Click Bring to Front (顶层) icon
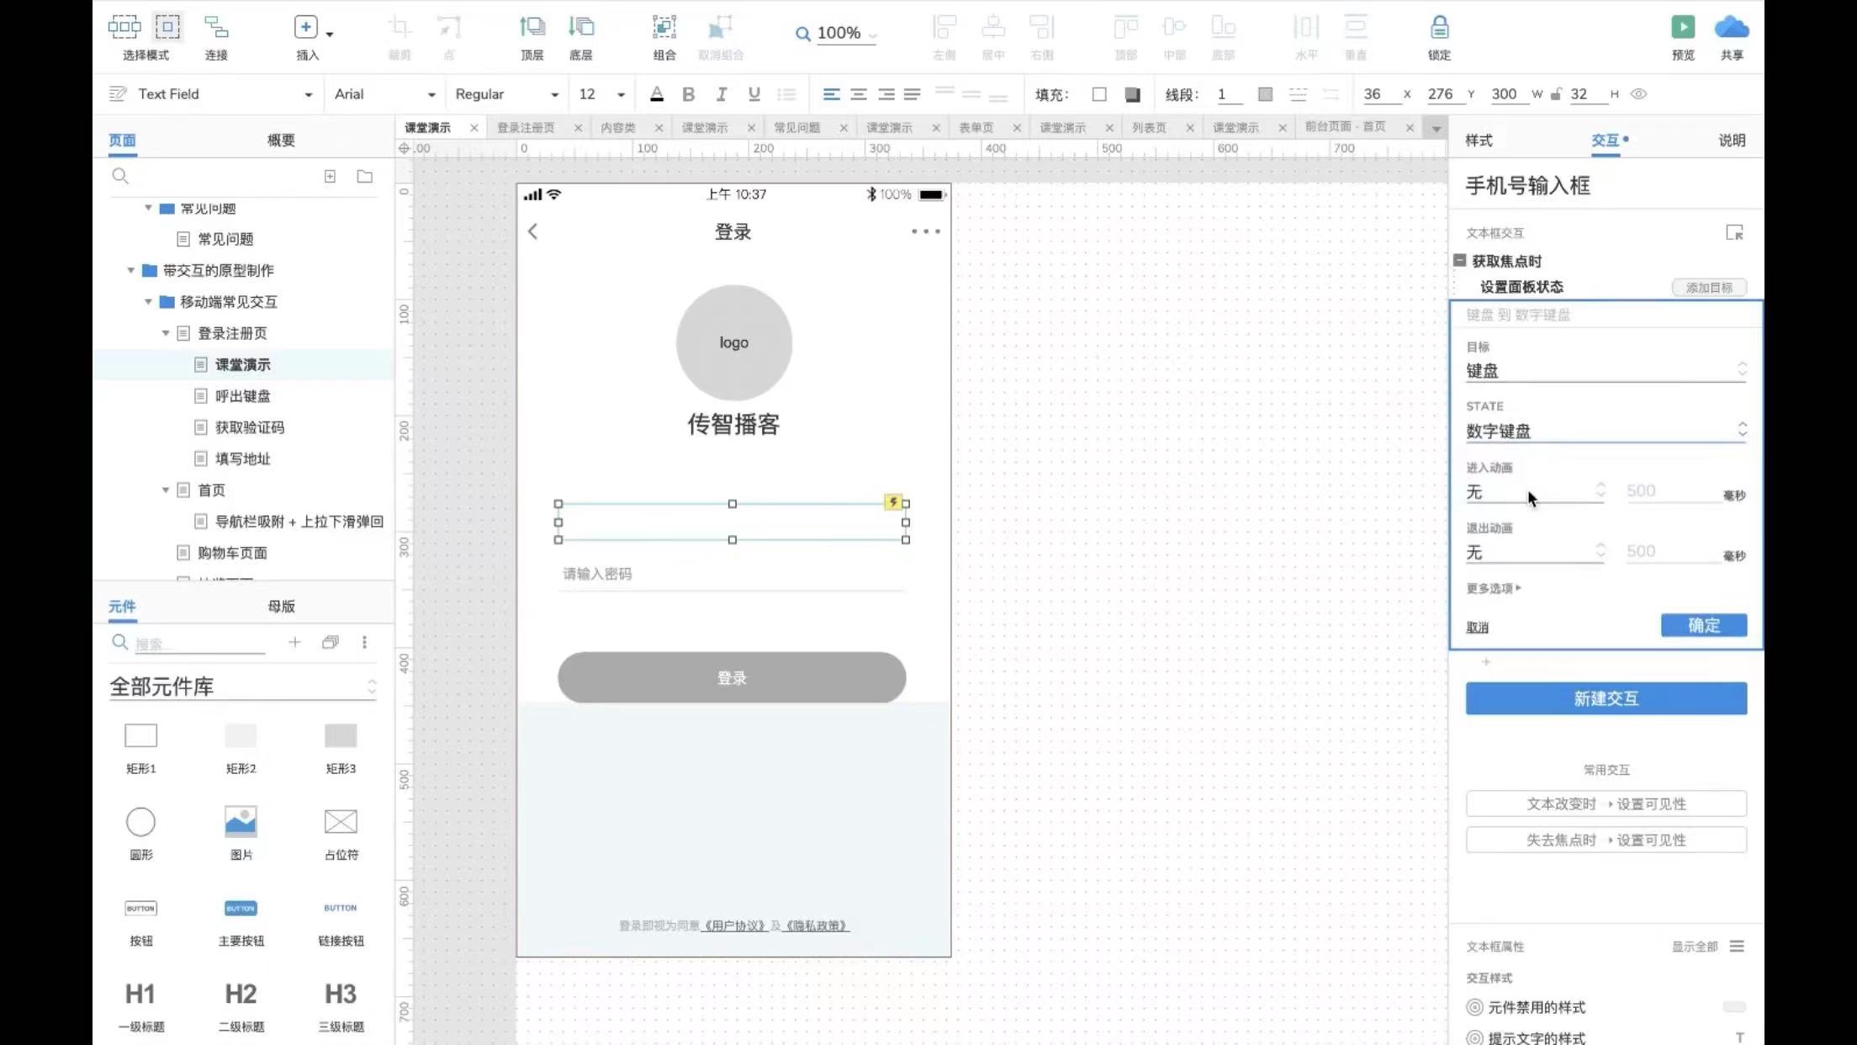 532,28
